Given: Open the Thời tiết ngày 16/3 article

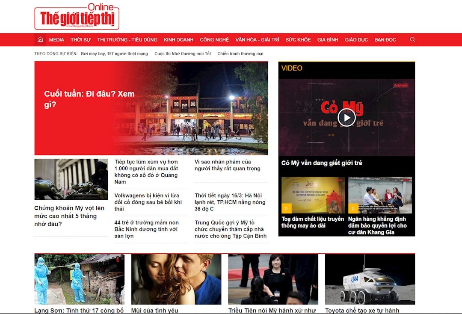Looking at the screenshot, I should click(x=231, y=202).
